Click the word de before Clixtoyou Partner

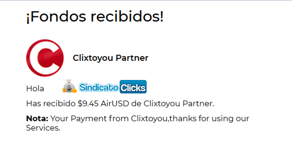[x=136, y=103]
